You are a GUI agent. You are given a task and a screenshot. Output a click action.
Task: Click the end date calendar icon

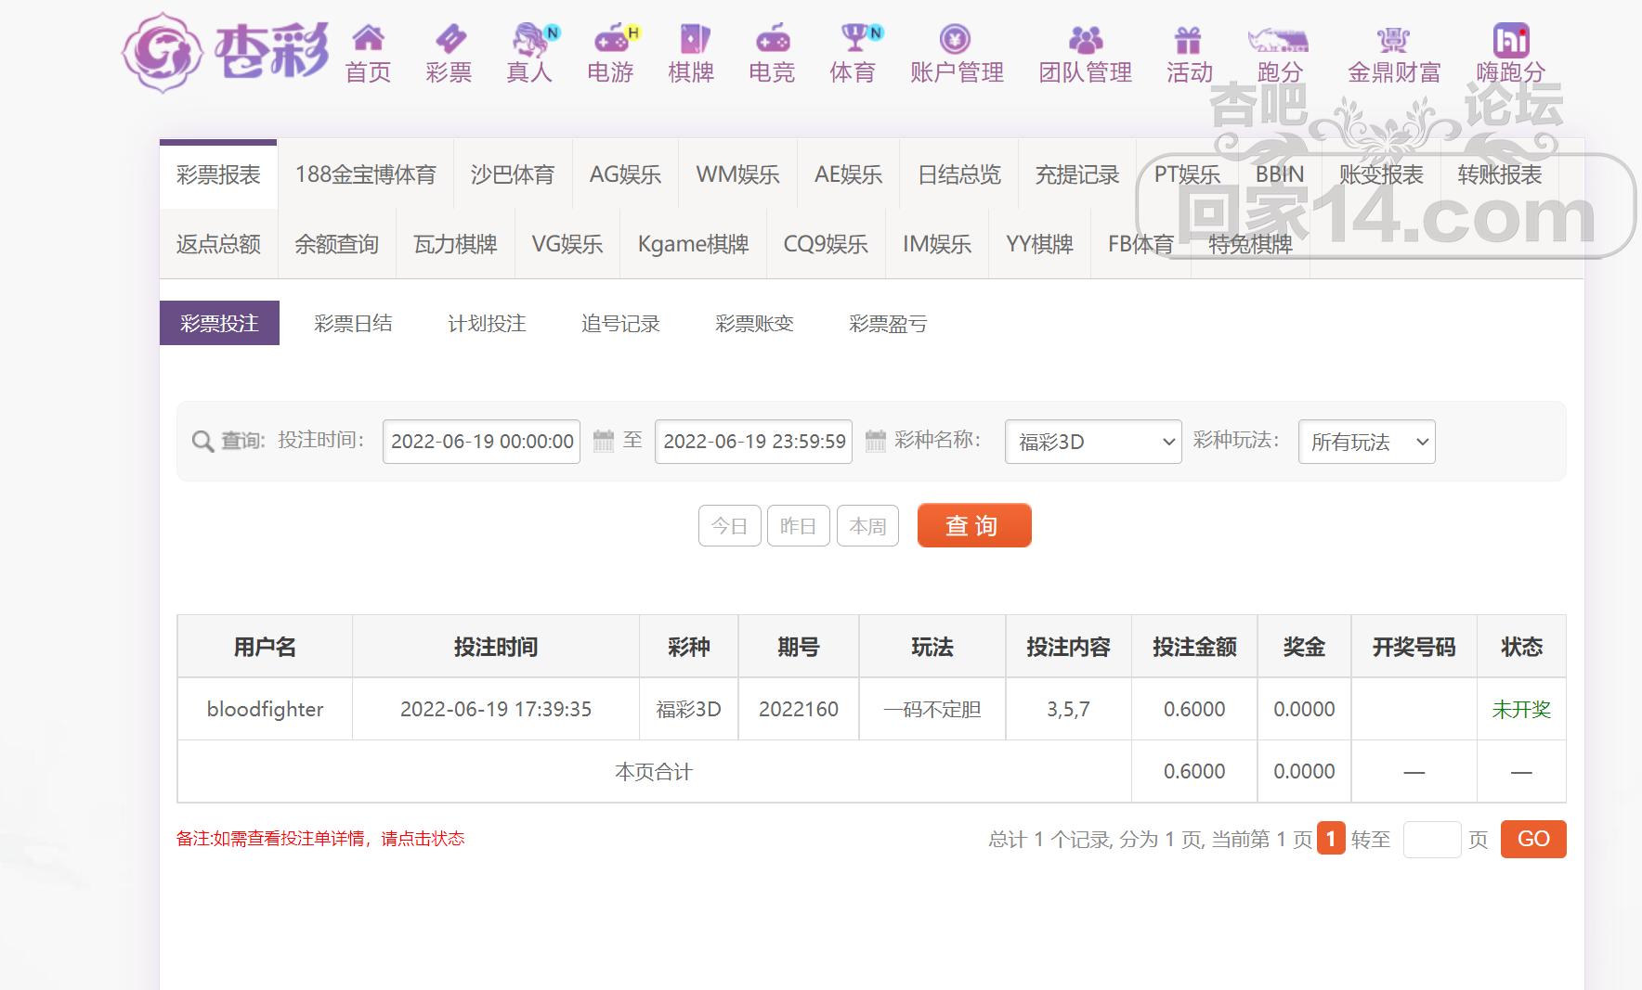coord(875,441)
